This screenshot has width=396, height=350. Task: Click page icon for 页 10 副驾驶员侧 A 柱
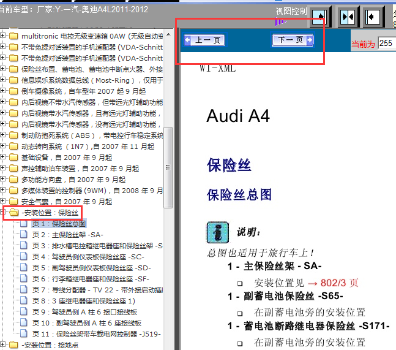coord(24,322)
